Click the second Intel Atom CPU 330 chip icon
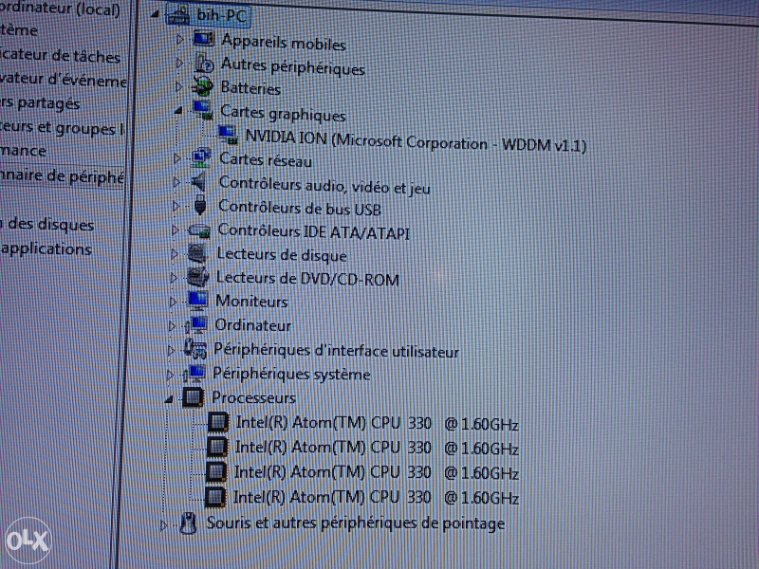 217,447
